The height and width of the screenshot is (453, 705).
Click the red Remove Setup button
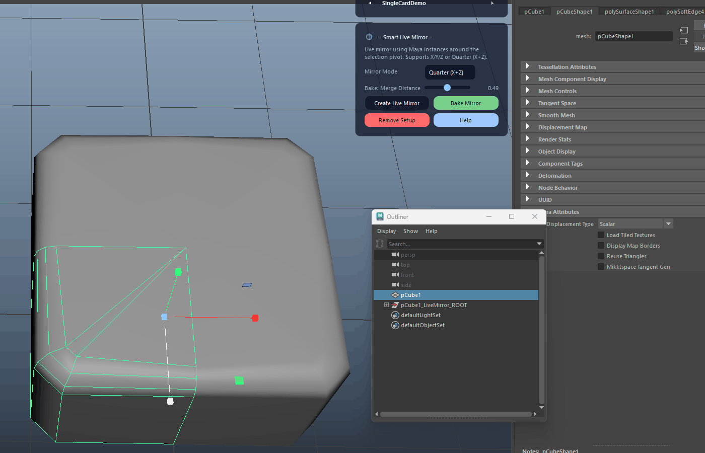click(x=397, y=120)
